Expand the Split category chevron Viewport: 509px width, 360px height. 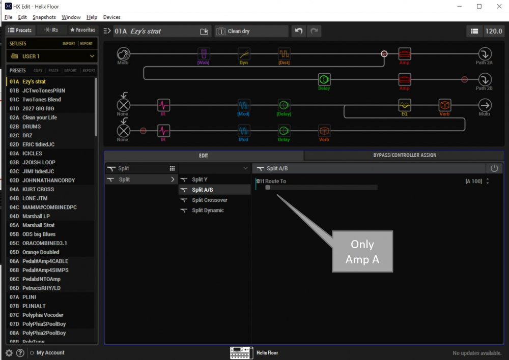tap(173, 179)
